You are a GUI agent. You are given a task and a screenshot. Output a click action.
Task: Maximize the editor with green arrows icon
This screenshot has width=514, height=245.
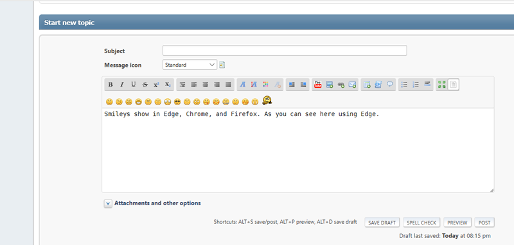coord(441,85)
